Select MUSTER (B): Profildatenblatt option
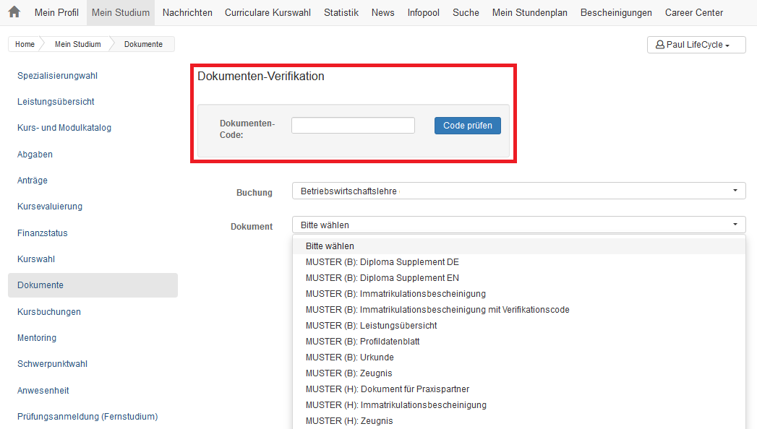 tap(519, 342)
